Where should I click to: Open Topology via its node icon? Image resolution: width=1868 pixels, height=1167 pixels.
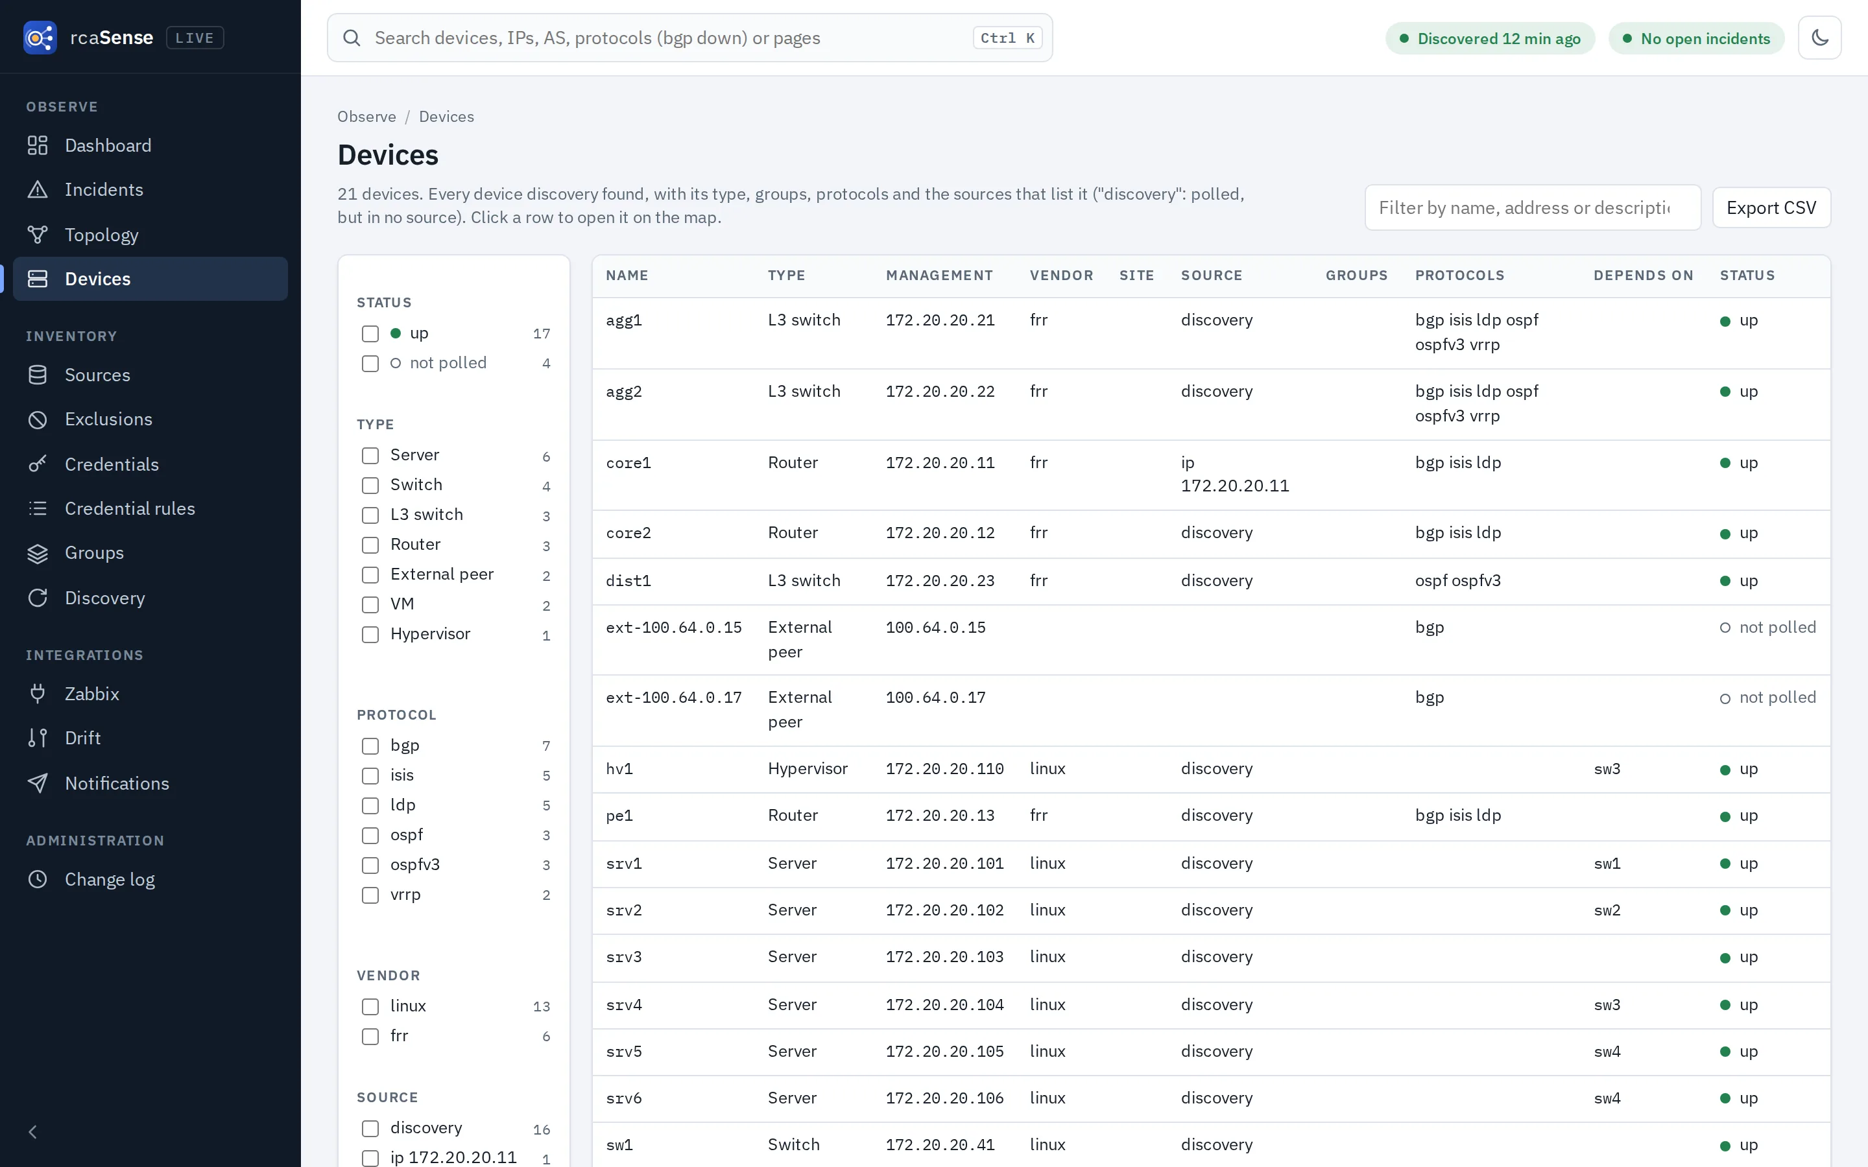tap(37, 235)
